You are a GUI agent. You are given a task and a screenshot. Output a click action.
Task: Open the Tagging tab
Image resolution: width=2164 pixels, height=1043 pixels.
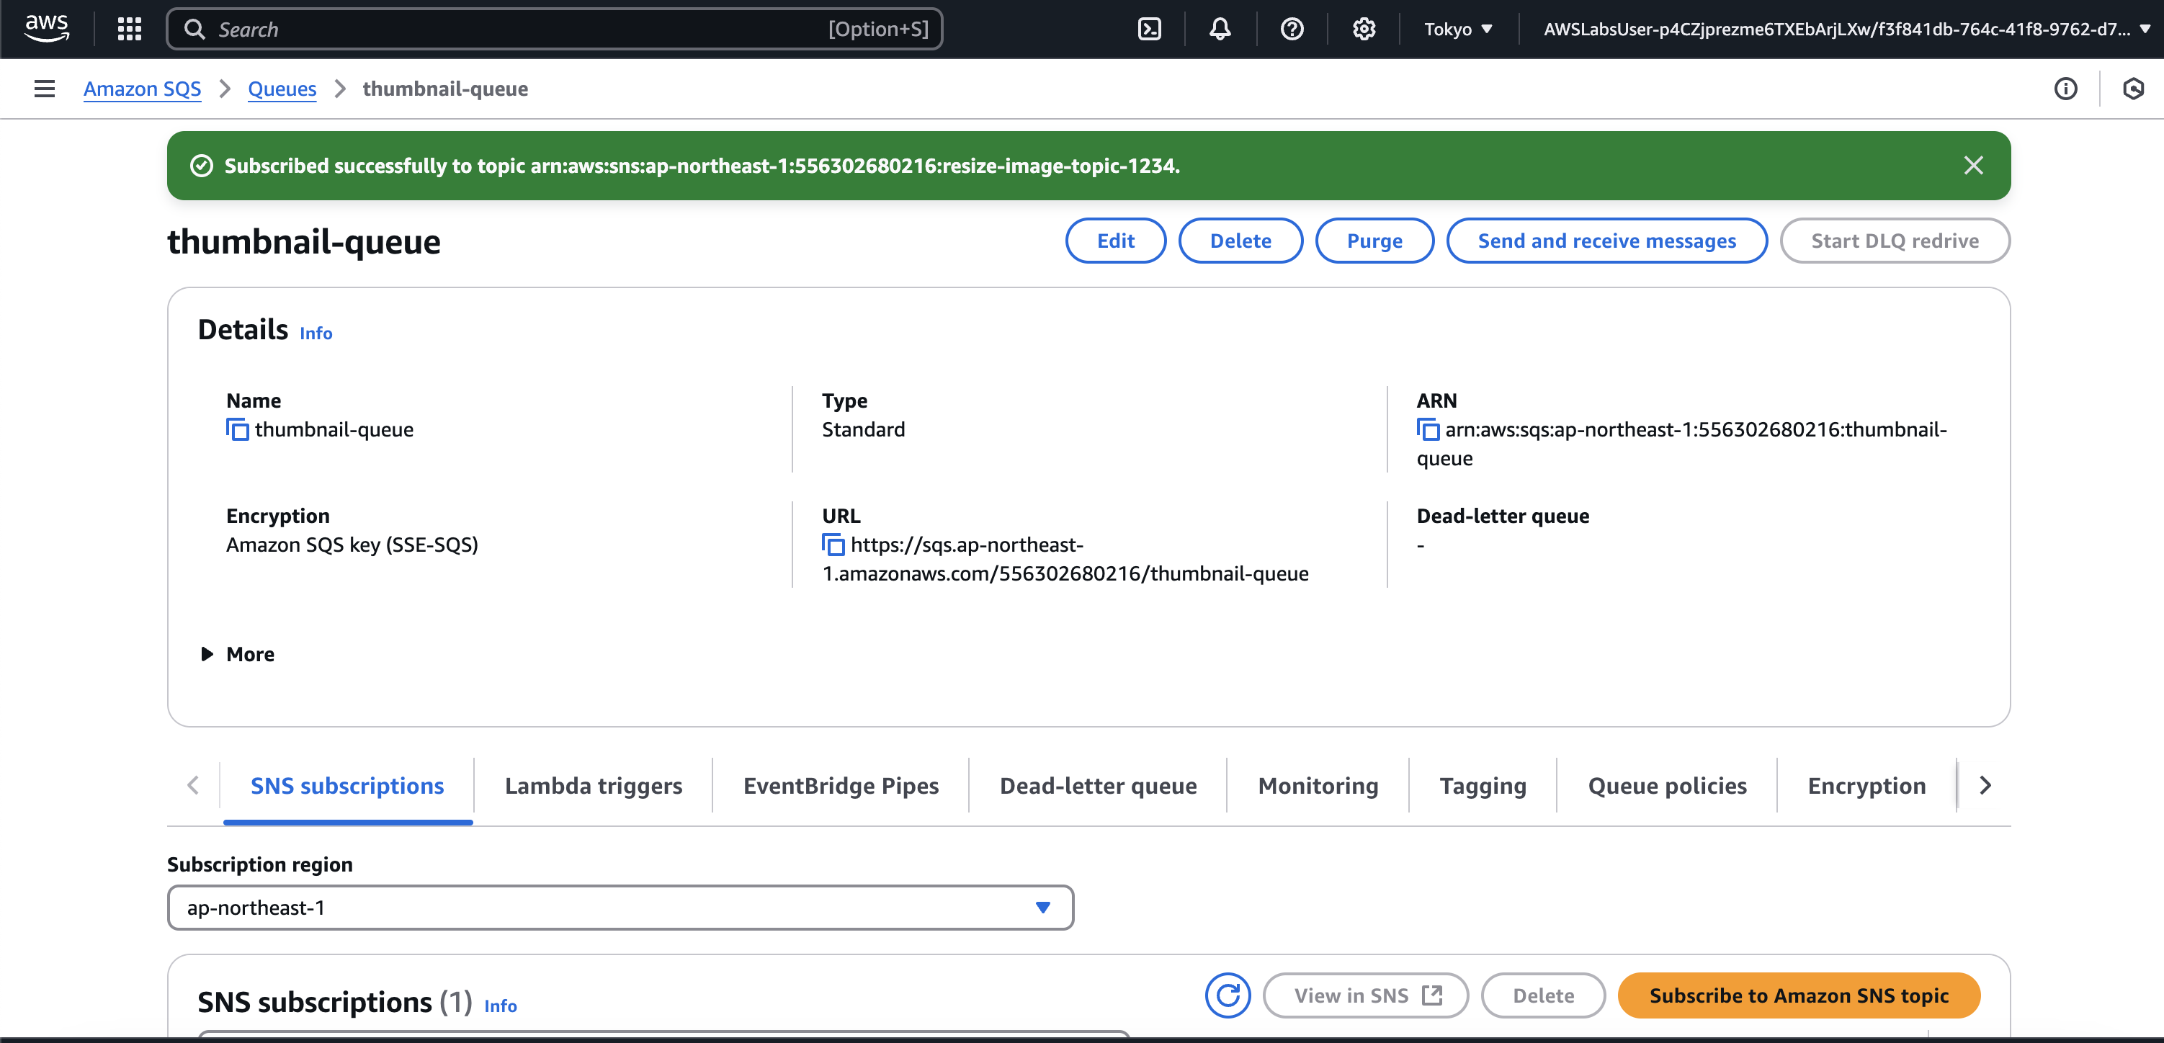point(1483,786)
